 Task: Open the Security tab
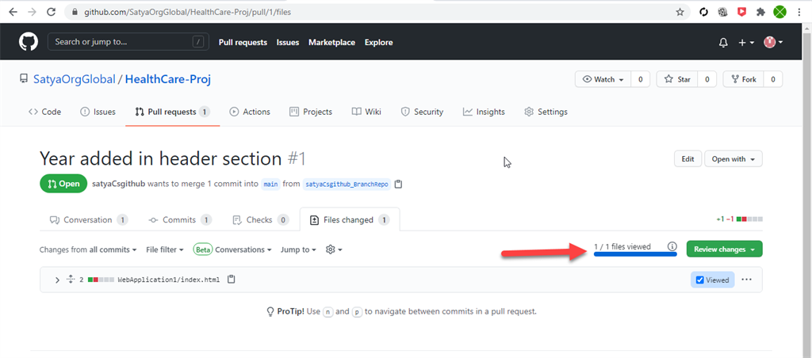(422, 111)
